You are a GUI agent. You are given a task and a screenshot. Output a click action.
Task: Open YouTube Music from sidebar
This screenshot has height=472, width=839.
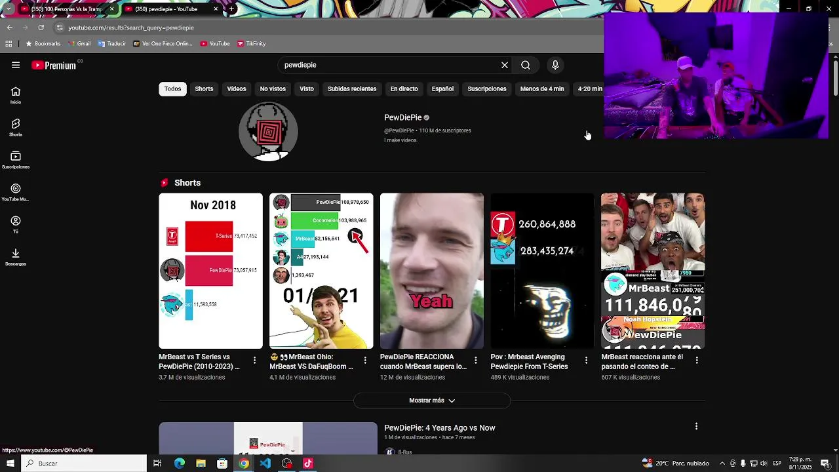click(16, 192)
